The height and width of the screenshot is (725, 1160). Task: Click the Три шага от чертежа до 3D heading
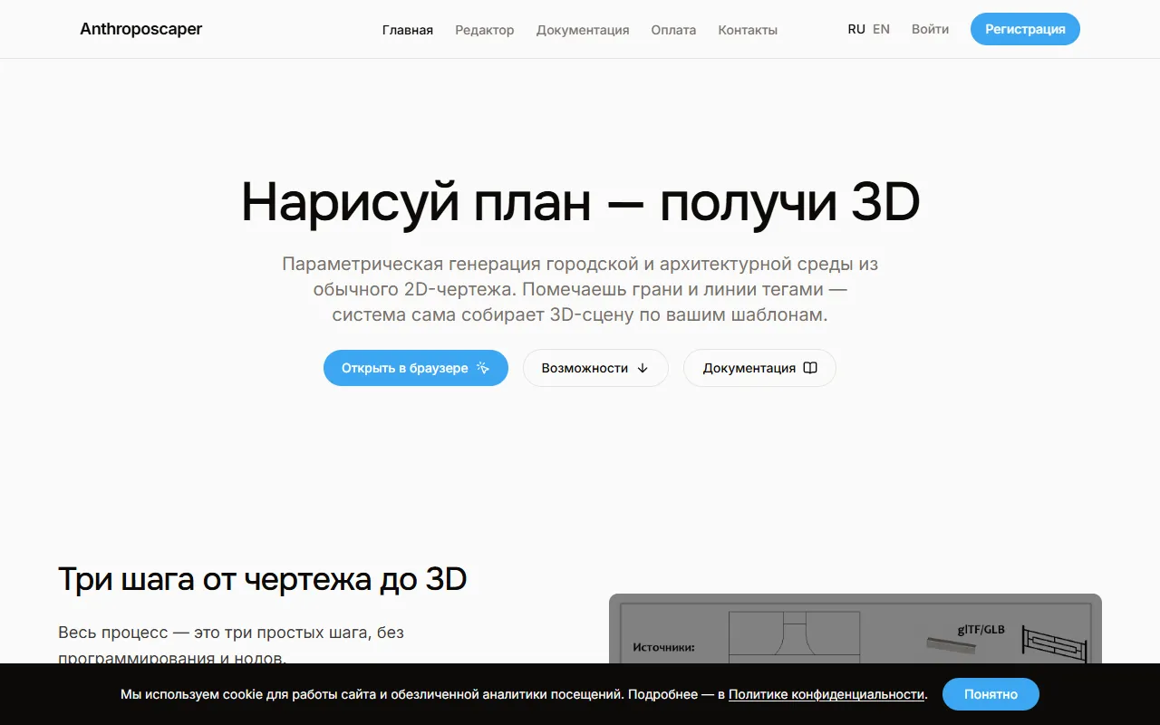point(263,579)
